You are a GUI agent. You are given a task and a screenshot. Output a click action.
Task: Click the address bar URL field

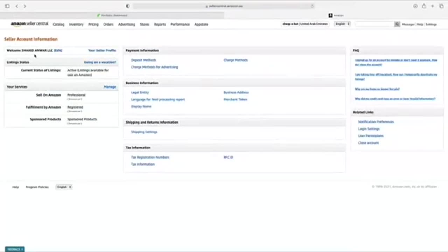(x=224, y=6)
